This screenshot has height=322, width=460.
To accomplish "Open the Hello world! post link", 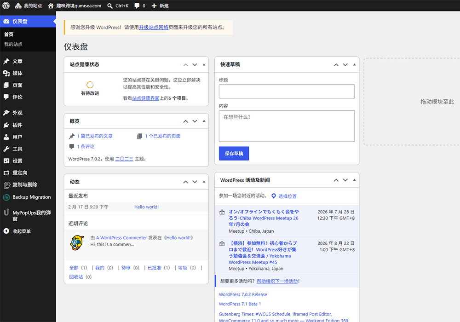I will pyautogui.click(x=146, y=207).
